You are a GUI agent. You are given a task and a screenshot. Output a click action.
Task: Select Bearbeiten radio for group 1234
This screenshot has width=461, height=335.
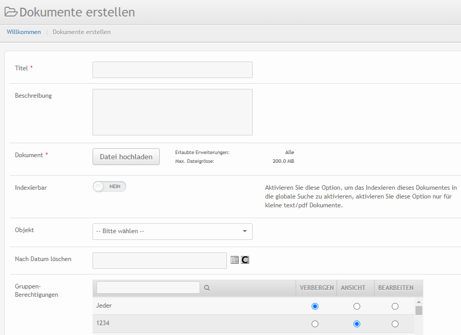[x=395, y=324]
